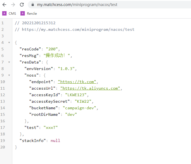Click the padlock site info icon
Viewport: 191px width, 164px height.
[x=33, y=5]
